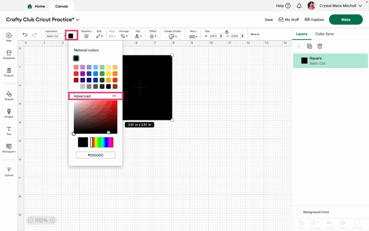
Task: Open the Edit pencil tool
Action: point(99,36)
